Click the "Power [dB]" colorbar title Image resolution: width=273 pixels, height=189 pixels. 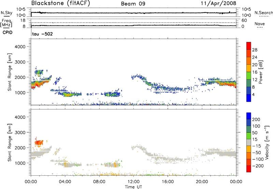[261, 72]
